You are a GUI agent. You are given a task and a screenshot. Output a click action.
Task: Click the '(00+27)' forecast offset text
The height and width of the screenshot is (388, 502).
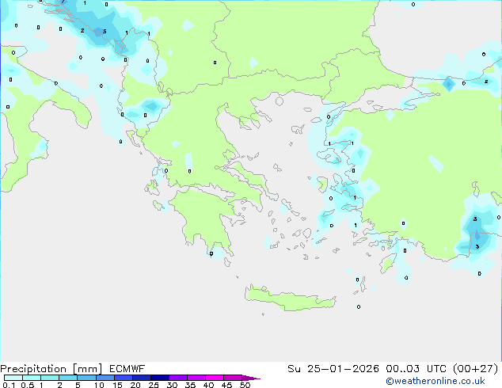(476, 369)
